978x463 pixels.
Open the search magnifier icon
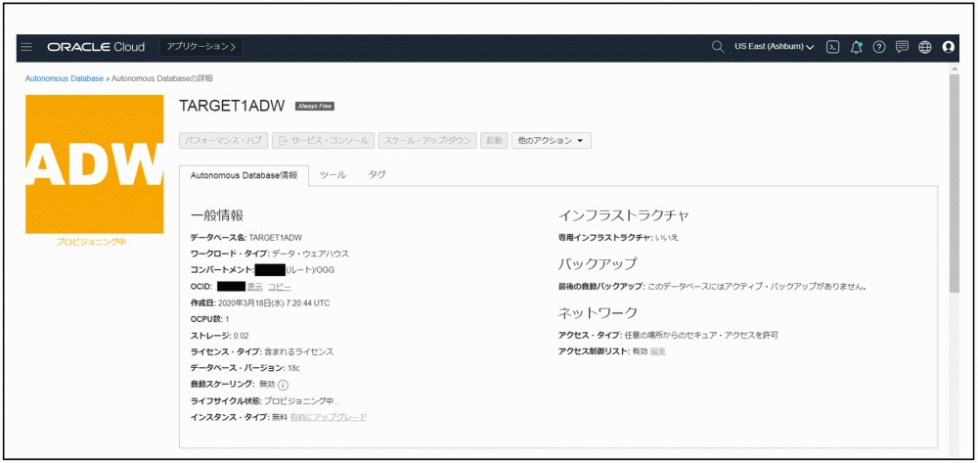(x=718, y=47)
